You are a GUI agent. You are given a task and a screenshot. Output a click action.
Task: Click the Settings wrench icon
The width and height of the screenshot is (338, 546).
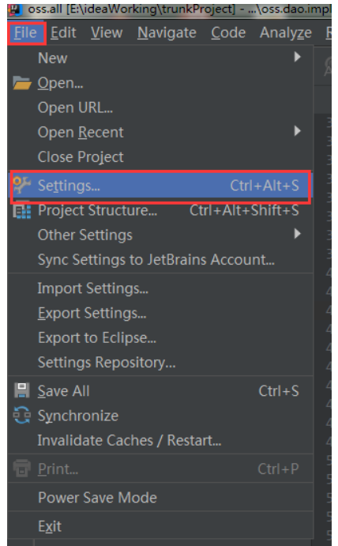click(21, 185)
